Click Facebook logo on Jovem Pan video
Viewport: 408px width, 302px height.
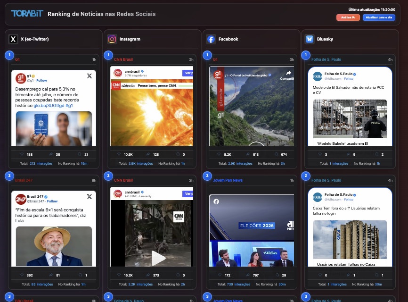pos(216,201)
